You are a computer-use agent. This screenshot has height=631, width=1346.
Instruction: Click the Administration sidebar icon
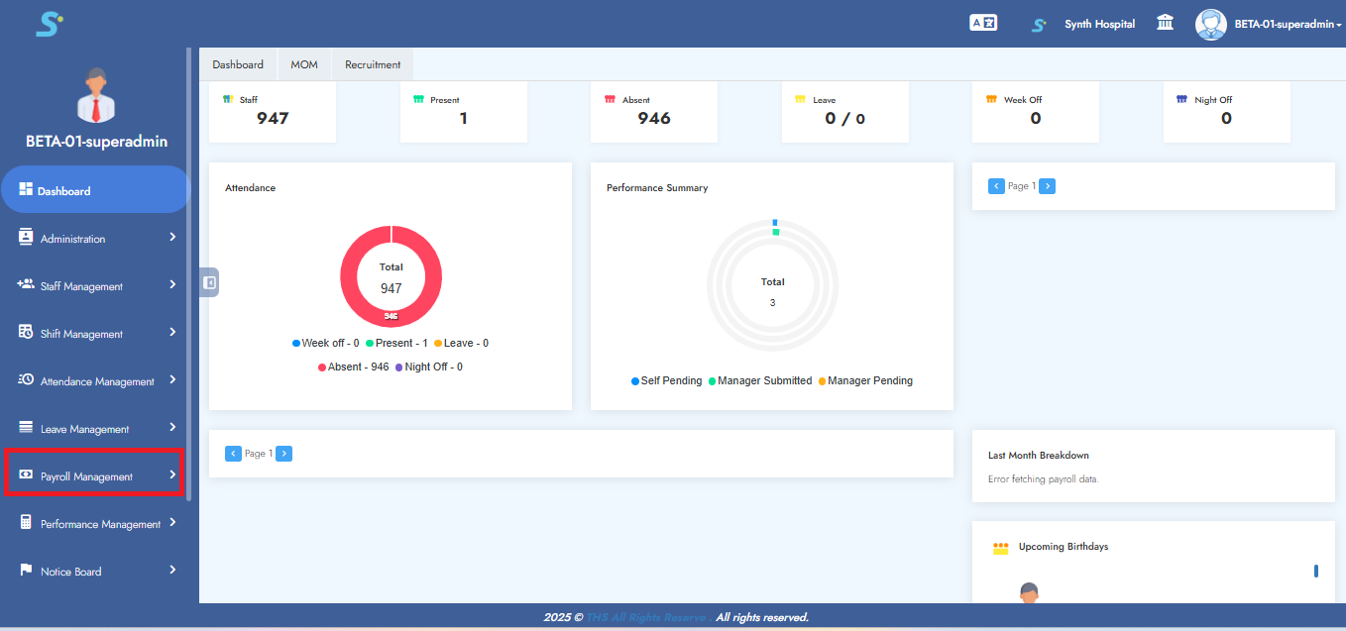pyautogui.click(x=26, y=238)
